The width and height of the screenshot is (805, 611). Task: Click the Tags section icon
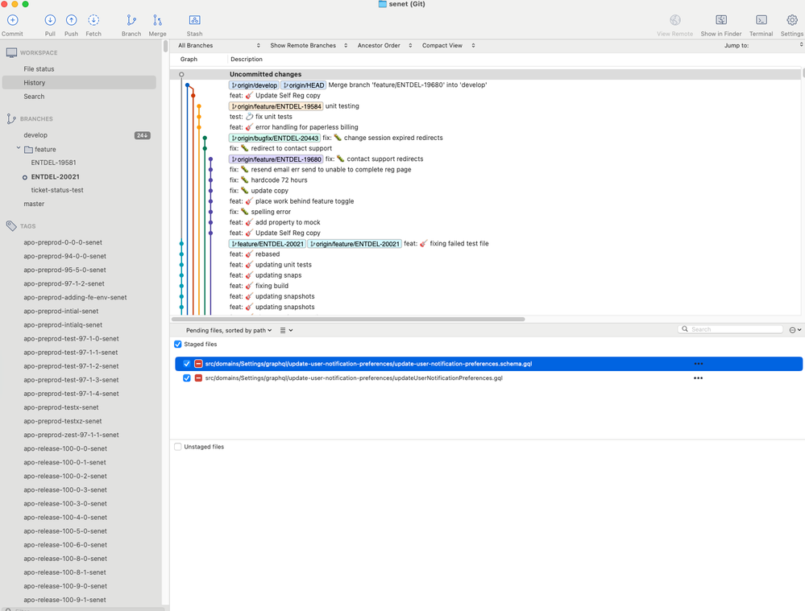[x=11, y=225]
